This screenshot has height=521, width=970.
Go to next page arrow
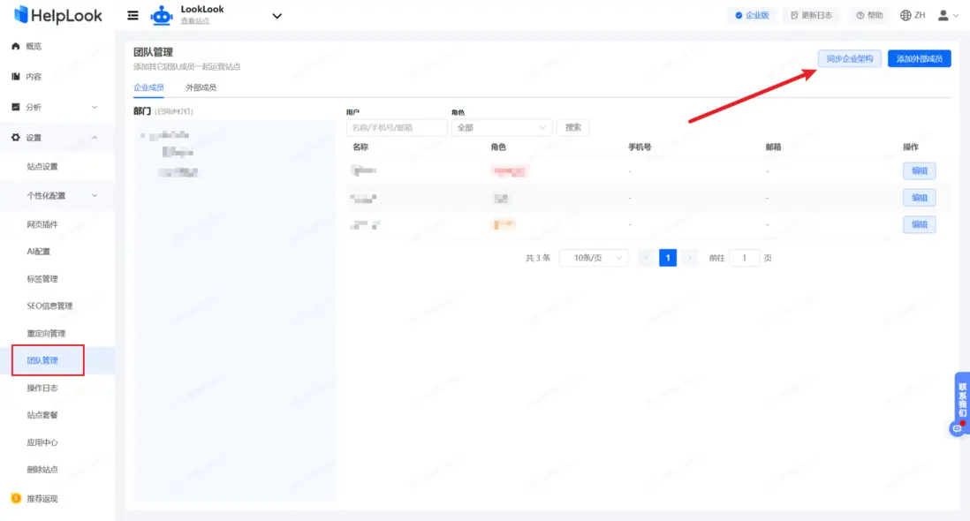pos(689,258)
